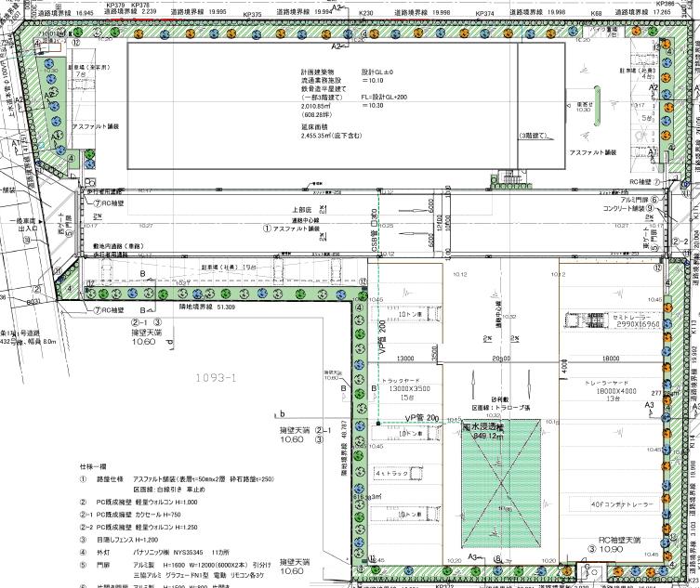This screenshot has width=700, height=588.
Task: Click the CSB管 □300 pipe label
Action: (375, 230)
